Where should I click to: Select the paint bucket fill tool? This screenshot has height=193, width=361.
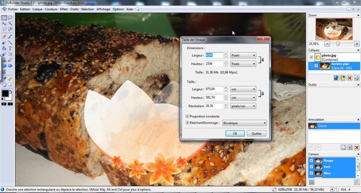point(4,48)
